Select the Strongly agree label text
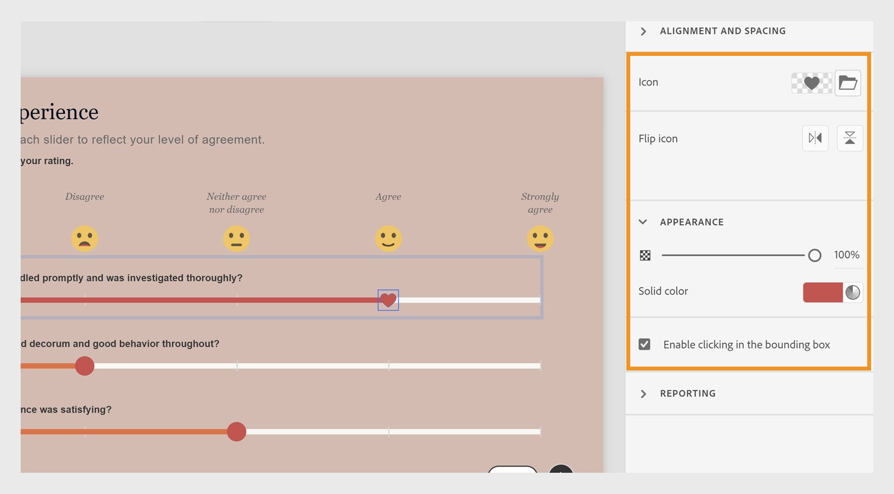894x494 pixels. pos(540,203)
